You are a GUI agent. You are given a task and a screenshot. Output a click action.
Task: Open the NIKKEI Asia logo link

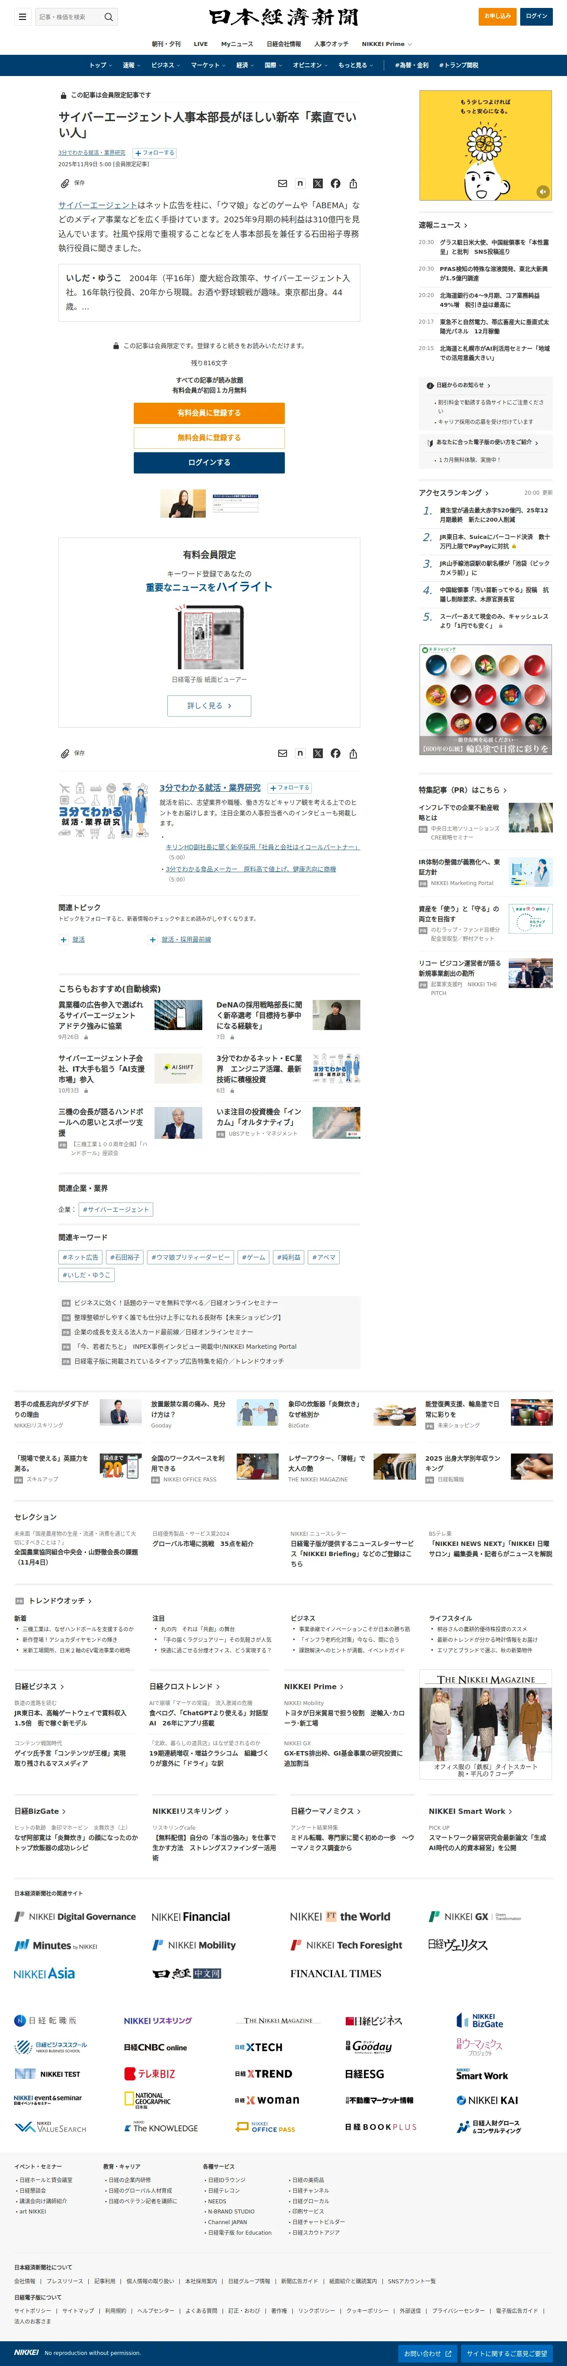point(45,1973)
